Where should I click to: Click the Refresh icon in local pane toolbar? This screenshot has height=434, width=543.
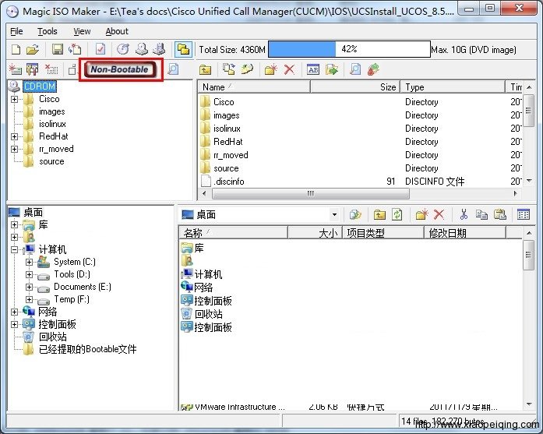397,215
